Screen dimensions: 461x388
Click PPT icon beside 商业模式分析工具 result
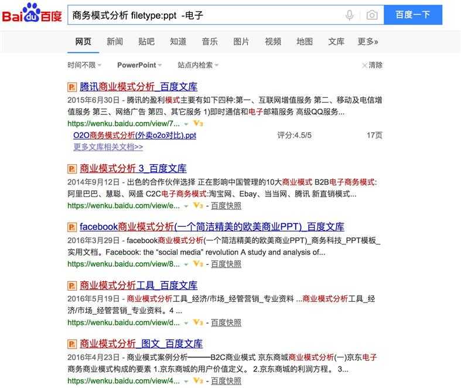click(72, 285)
